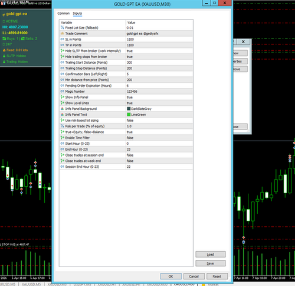Click the Trailing Start Distance icon

pyautogui.click(x=63, y=63)
